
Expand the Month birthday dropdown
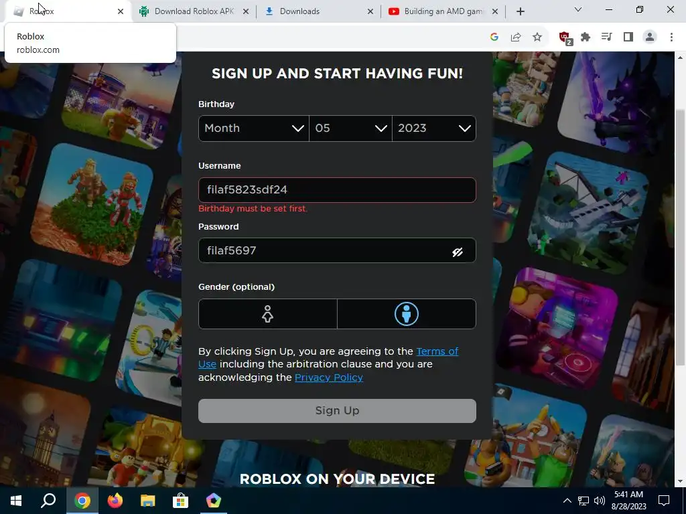coord(254,128)
